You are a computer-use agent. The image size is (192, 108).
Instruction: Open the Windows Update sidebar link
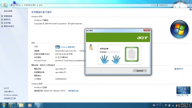(11, 95)
